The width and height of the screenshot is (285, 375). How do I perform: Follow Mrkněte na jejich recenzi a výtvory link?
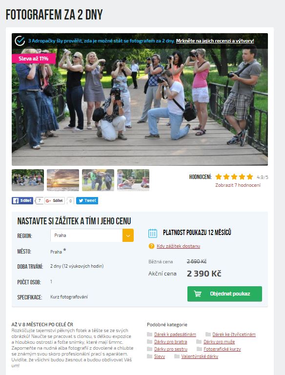click(215, 41)
